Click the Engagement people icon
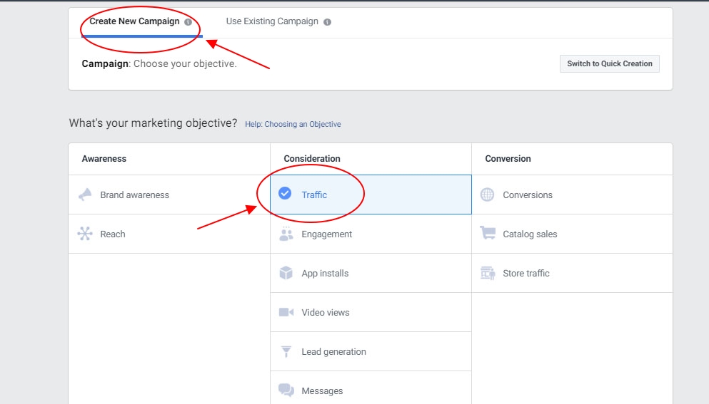Screen dimensions: 709x404 [x=286, y=234]
